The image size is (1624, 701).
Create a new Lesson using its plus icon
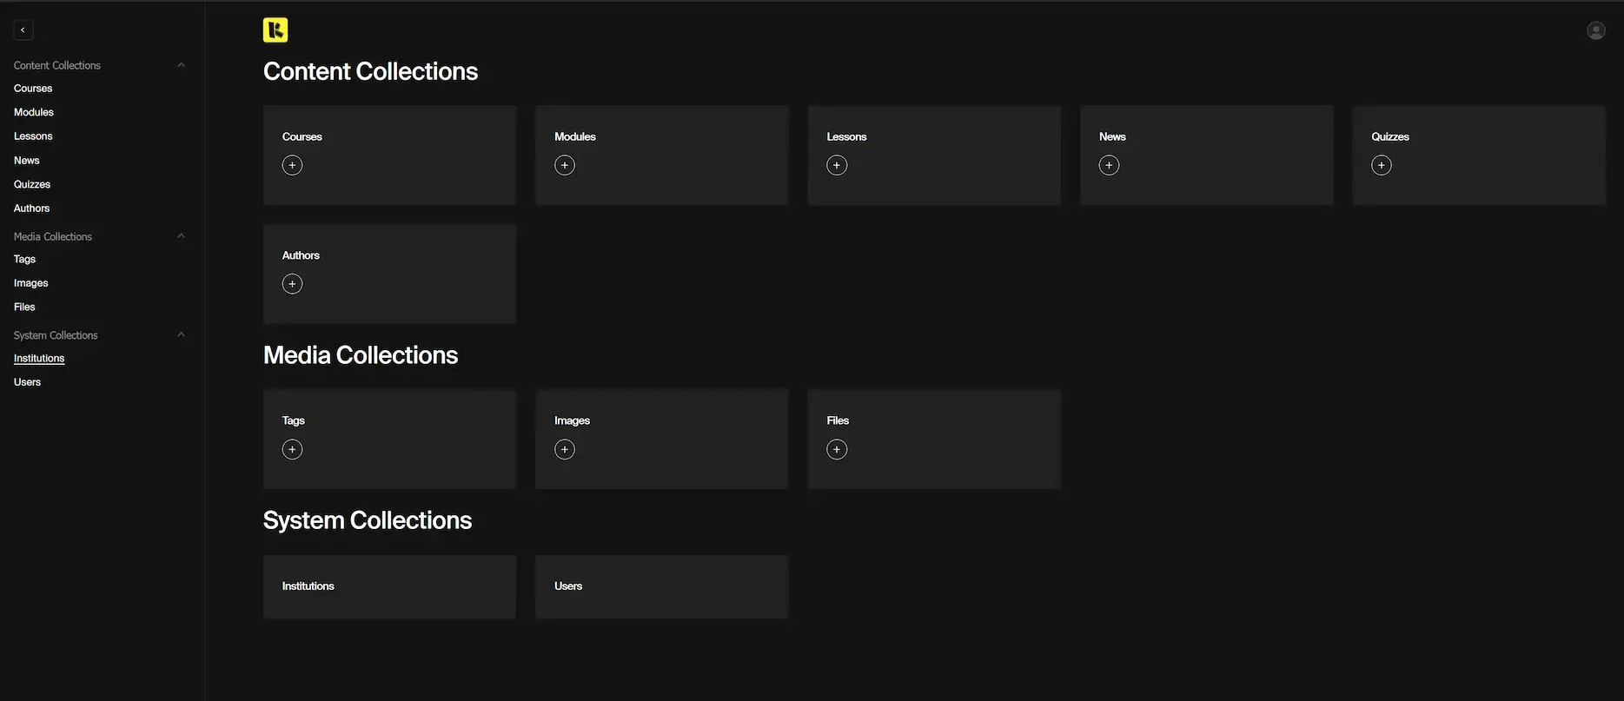pyautogui.click(x=834, y=163)
